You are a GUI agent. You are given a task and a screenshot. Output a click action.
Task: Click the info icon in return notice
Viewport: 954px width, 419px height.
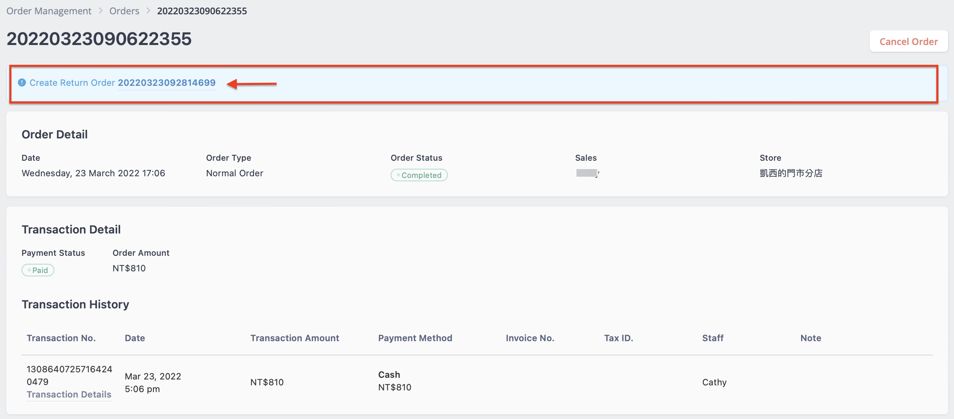point(22,82)
